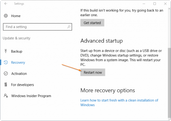Open Windows Insider Program page
Image resolution: width=171 pixels, height=121 pixels.
tap(31, 96)
